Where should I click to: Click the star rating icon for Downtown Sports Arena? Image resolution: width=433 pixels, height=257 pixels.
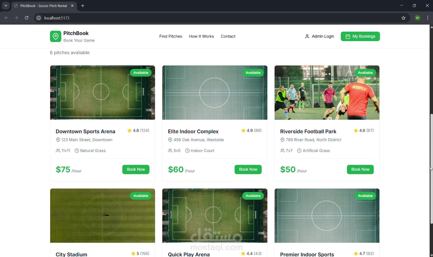[x=129, y=130]
